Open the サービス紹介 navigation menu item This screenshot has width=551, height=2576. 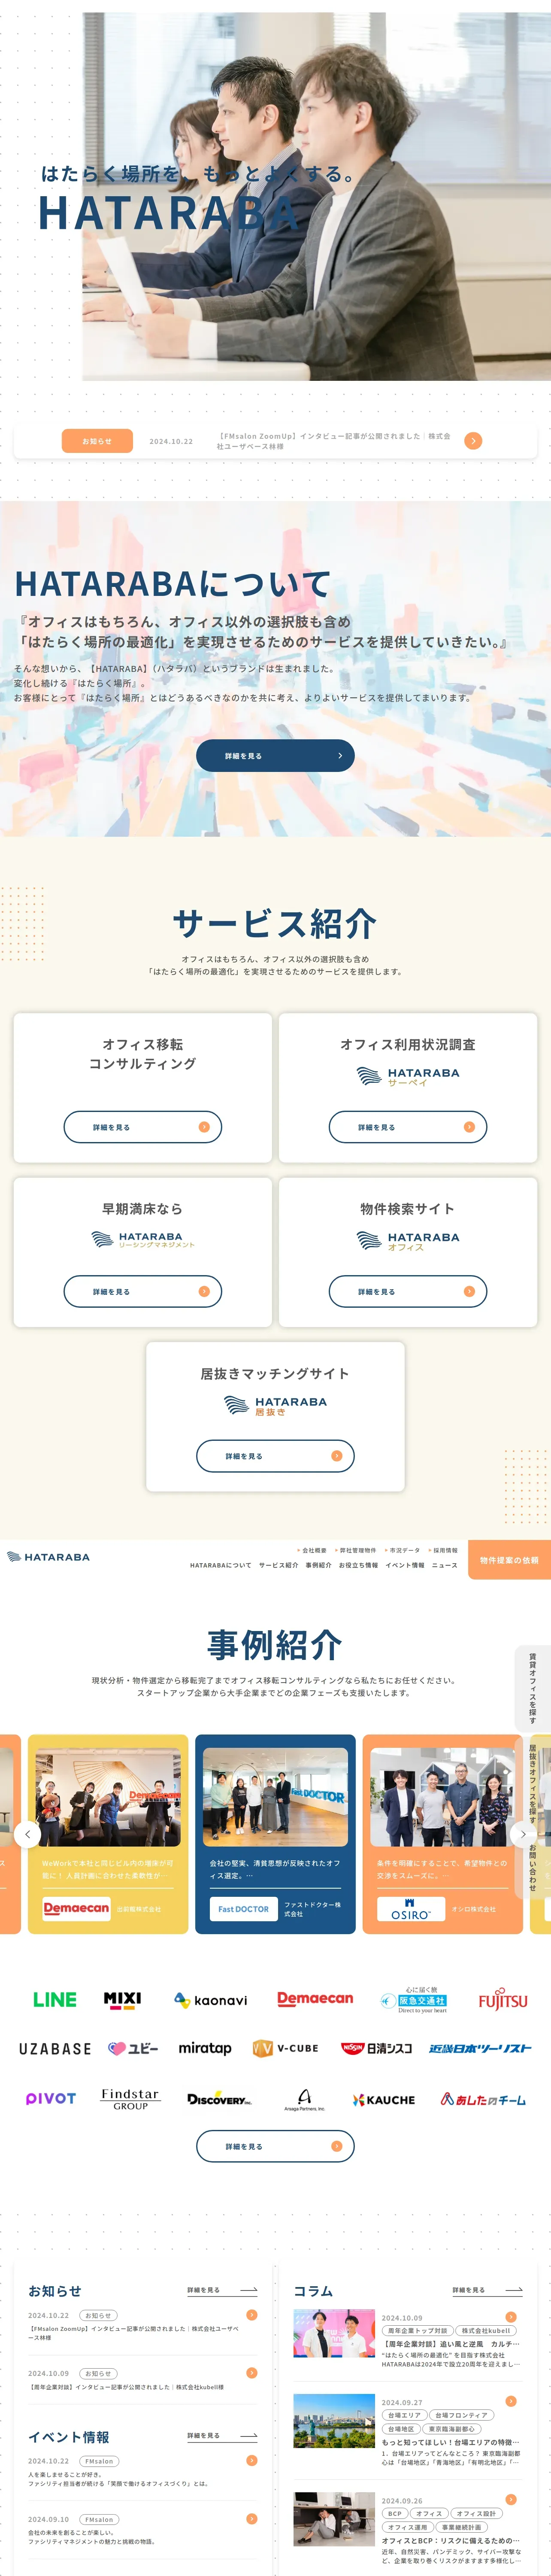tap(278, 1565)
